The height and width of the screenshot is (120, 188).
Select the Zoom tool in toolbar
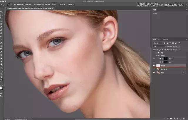tap(1, 80)
